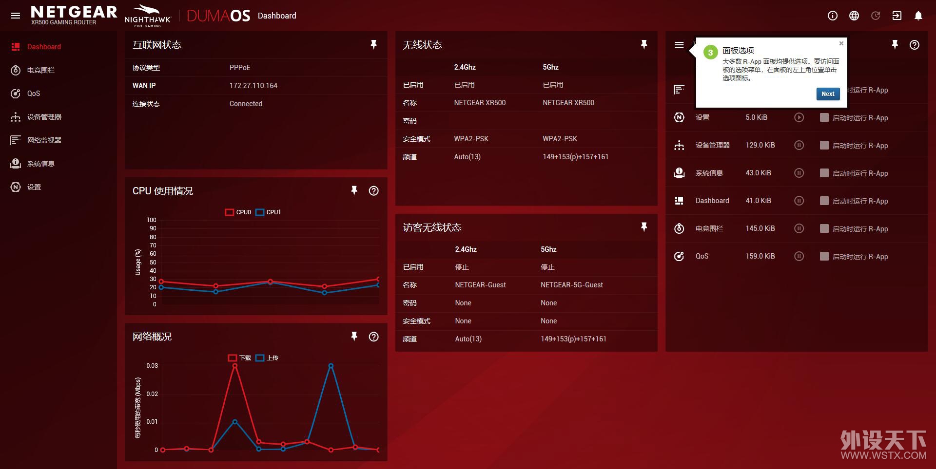Screen dimensions: 936x469
Task: Toggle CPU1 legend in CPU chart
Action: tap(269, 212)
